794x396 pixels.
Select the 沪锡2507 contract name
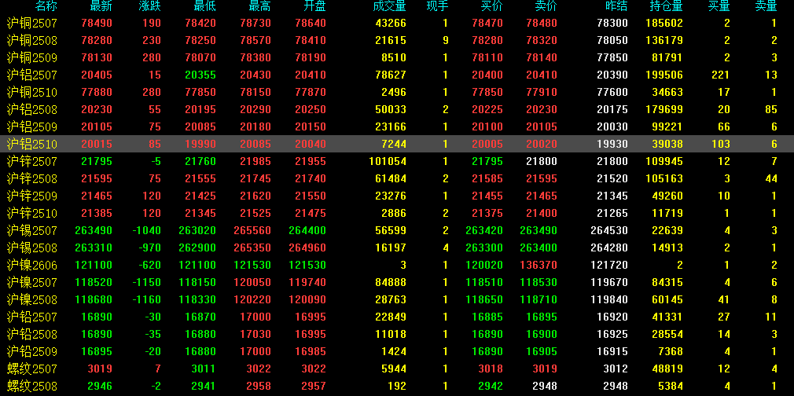32,230
